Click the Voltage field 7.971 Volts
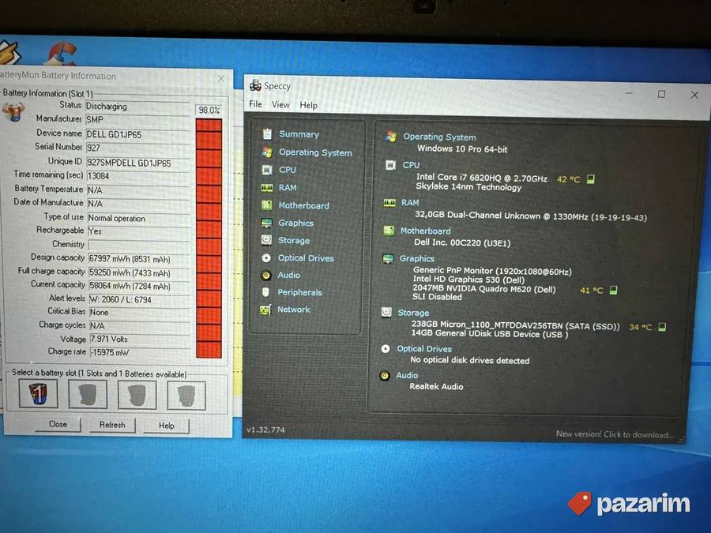Screen dimensions: 711x533 pos(139,339)
